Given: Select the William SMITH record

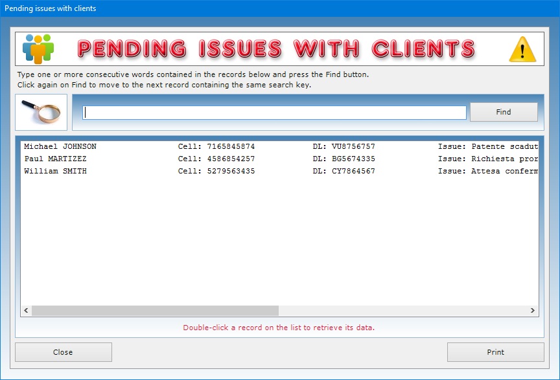Looking at the screenshot, I should click(x=55, y=171).
